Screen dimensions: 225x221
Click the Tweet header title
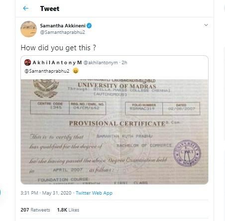point(50,8)
